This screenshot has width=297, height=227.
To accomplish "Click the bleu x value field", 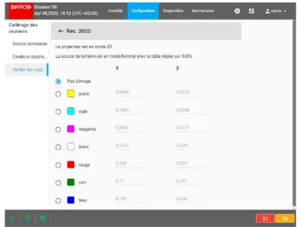I will pos(131,199).
